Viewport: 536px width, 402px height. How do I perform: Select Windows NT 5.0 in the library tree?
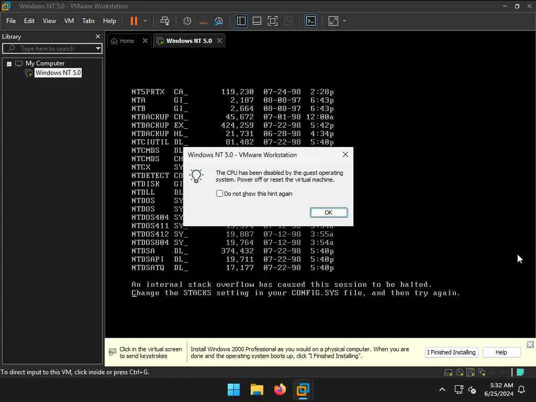tap(58, 72)
